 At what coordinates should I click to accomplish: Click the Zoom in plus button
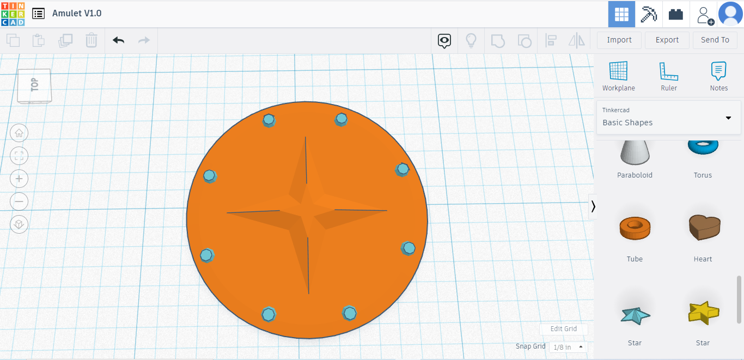(x=19, y=179)
